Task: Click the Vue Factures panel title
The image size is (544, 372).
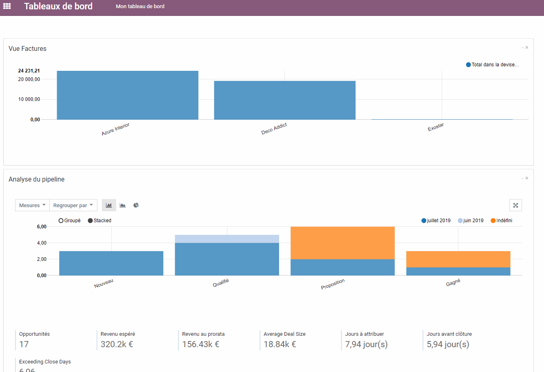Action: click(28, 48)
